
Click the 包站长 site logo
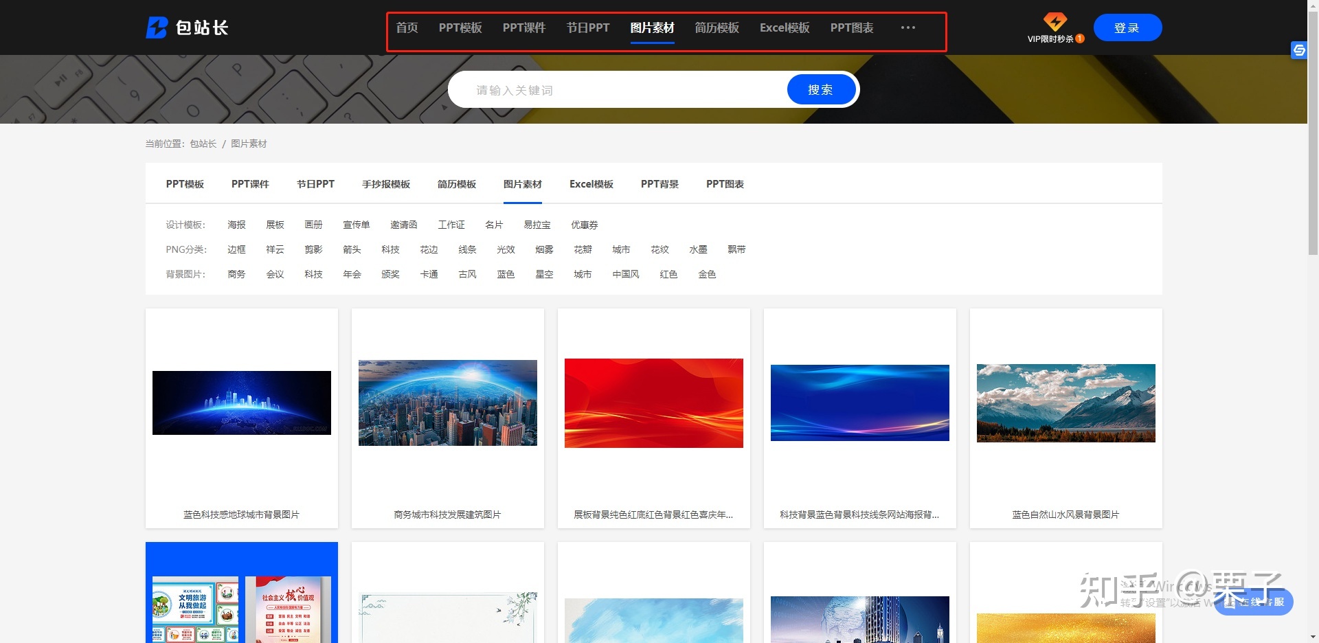[187, 27]
